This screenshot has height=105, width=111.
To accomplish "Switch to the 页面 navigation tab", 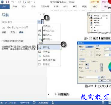I will point(13,32).
